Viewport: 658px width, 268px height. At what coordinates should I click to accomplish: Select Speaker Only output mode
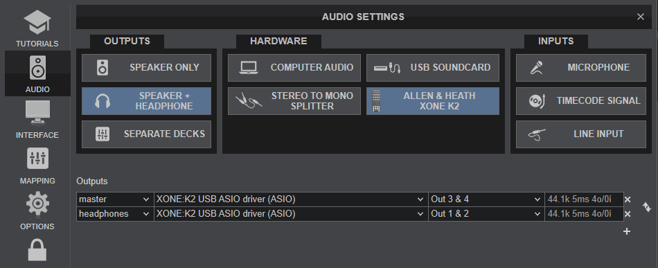tap(146, 68)
